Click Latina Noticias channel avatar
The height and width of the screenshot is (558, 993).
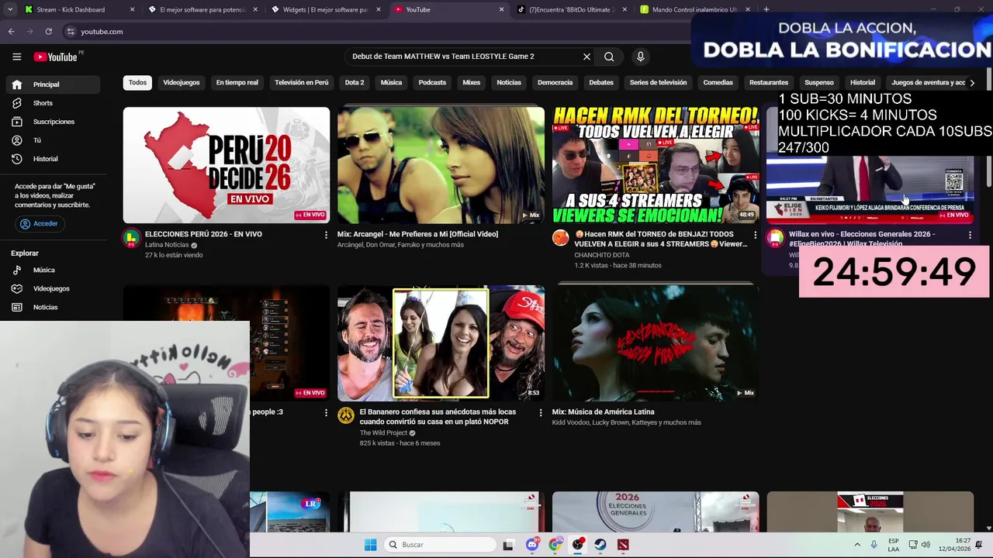pyautogui.click(x=131, y=238)
